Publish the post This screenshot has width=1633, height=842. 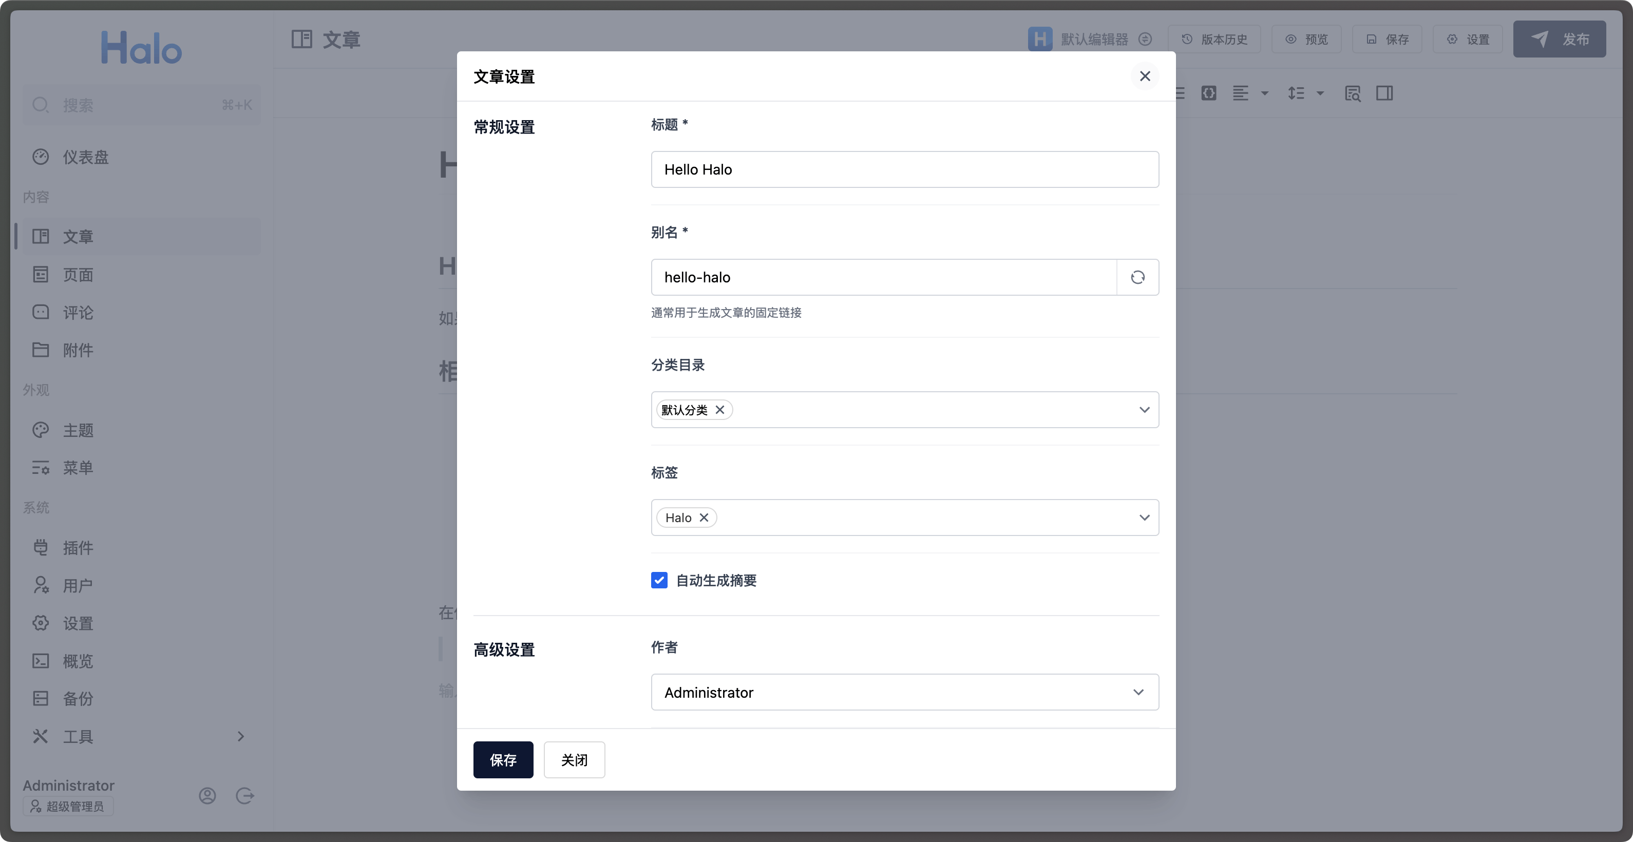pos(1560,39)
